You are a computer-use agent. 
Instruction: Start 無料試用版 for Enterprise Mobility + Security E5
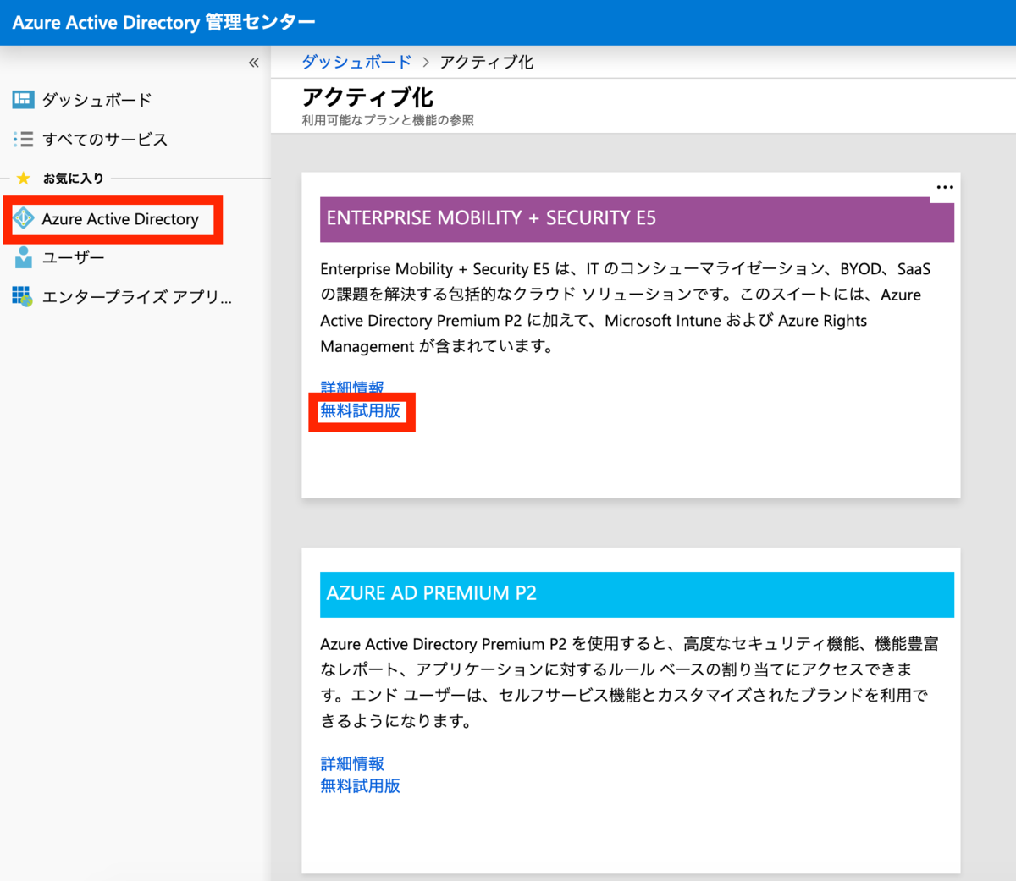(361, 411)
